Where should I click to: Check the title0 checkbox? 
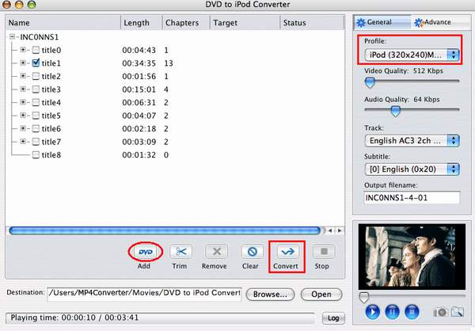tap(36, 50)
